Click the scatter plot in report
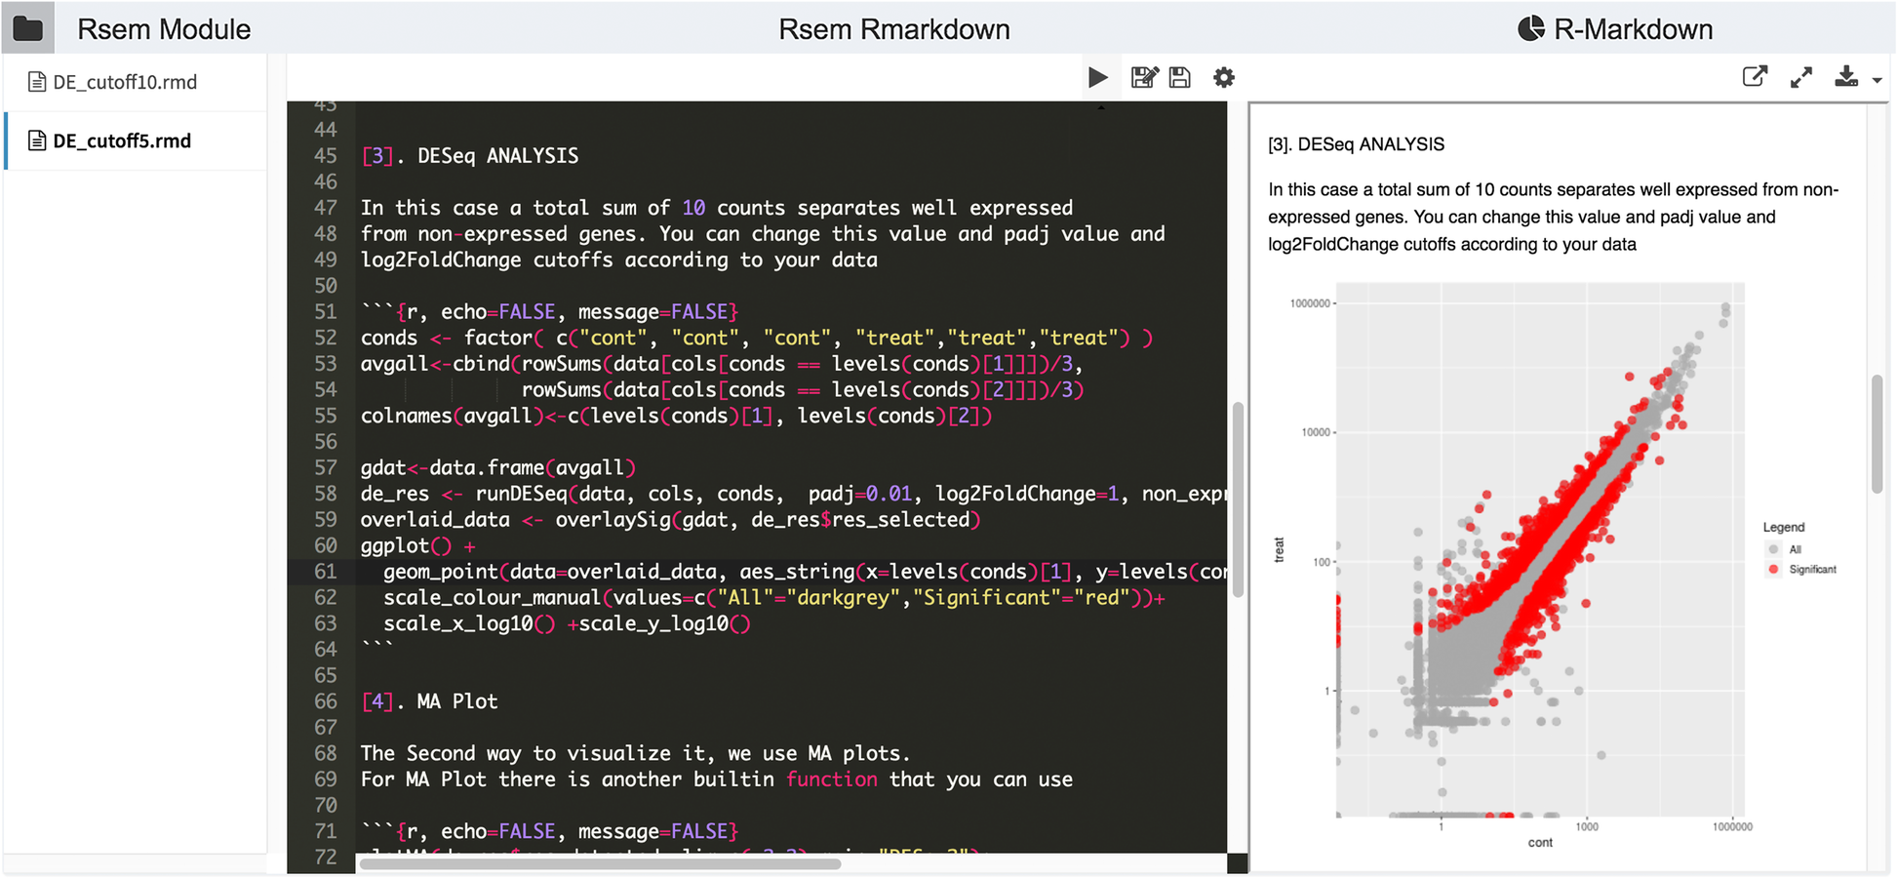This screenshot has width=1898, height=879. click(1540, 549)
